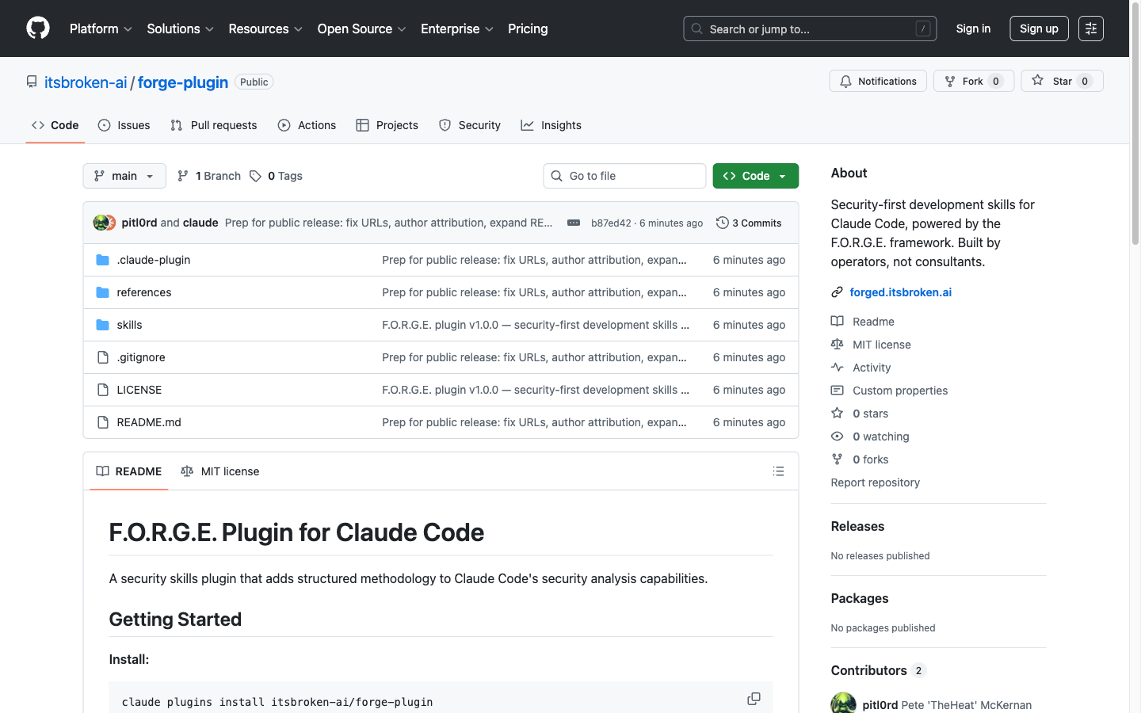Expand the green Code dropdown

[781, 175]
